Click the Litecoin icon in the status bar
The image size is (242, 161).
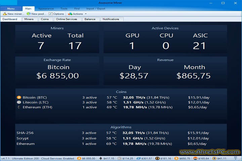[119, 158]
